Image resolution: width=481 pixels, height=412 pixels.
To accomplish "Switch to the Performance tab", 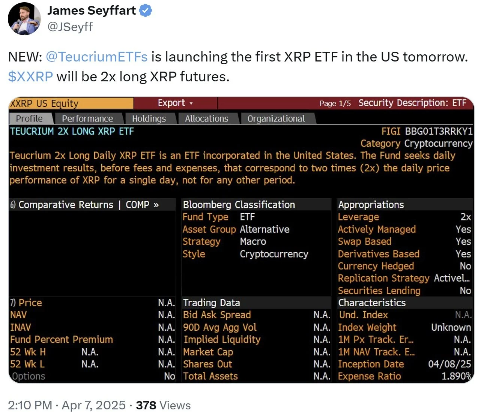I will [x=87, y=118].
